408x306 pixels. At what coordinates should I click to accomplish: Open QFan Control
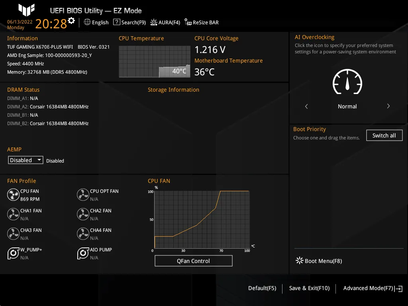[x=193, y=261]
